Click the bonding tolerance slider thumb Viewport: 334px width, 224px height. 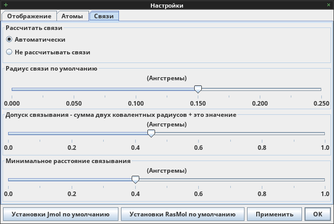tap(151, 134)
